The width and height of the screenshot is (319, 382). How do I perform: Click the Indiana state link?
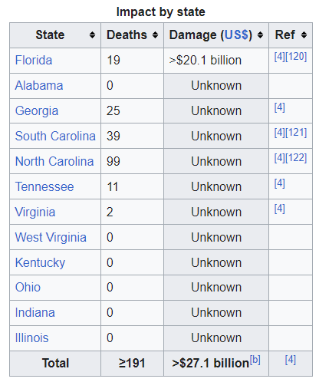(x=35, y=313)
